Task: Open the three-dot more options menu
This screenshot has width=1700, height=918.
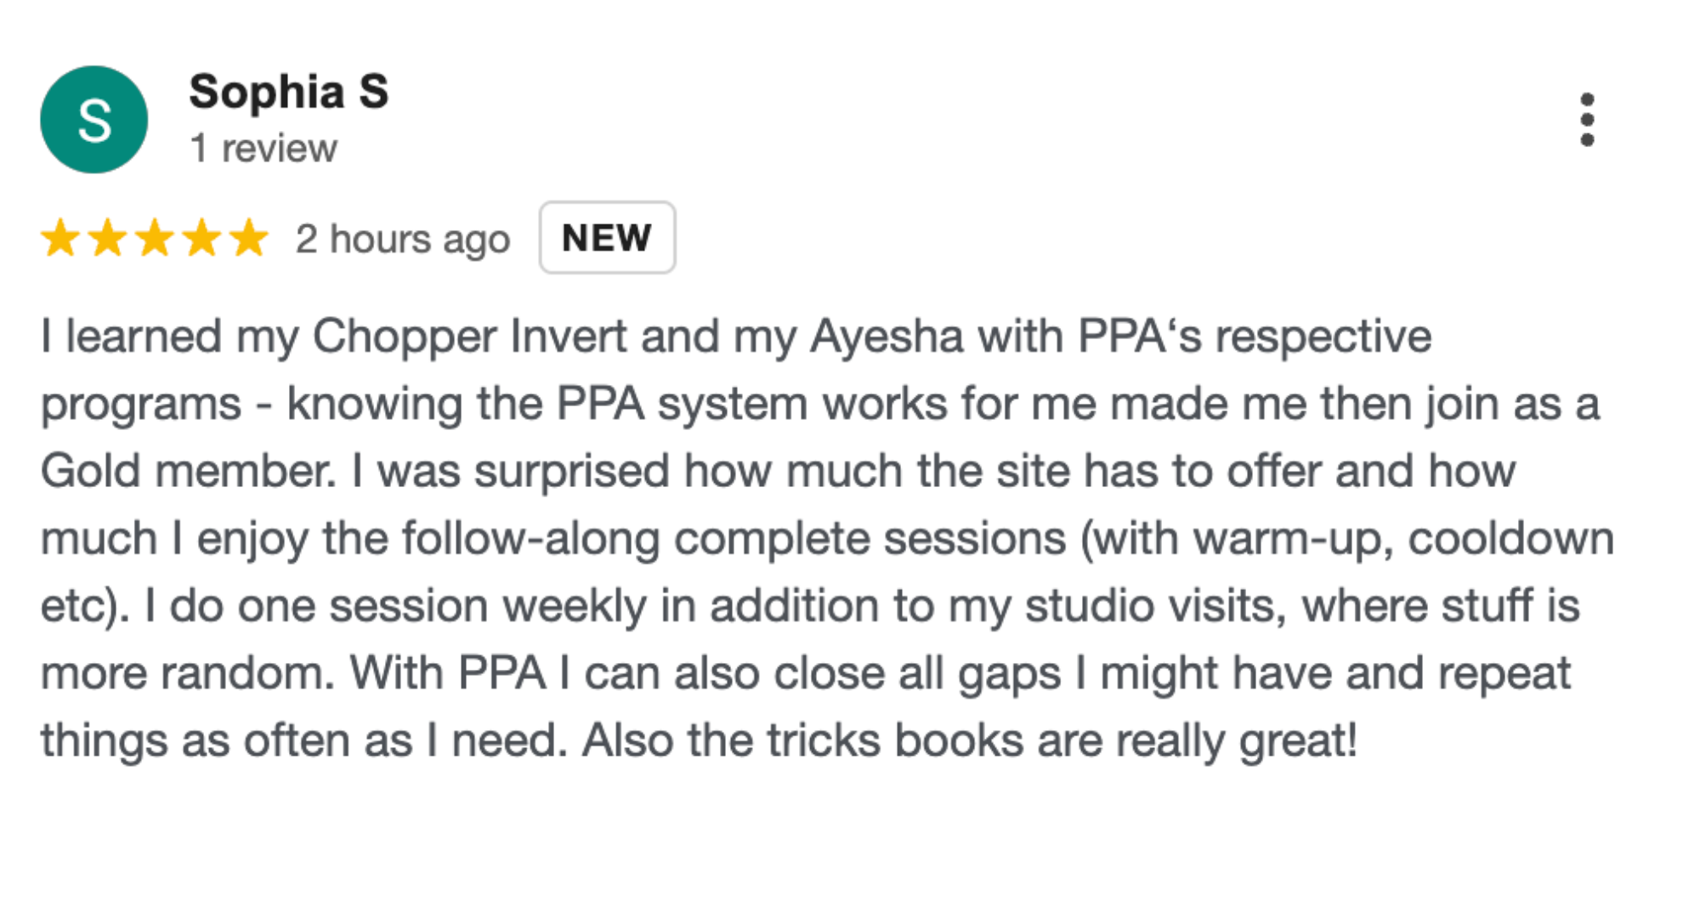Action: coord(1586,120)
